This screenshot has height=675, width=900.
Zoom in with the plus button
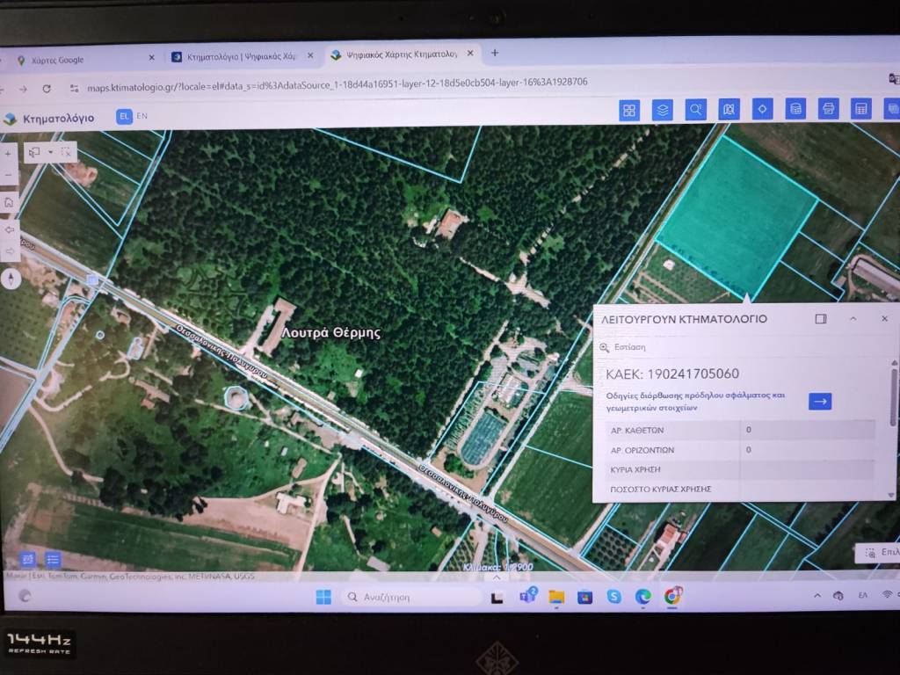pyautogui.click(x=9, y=153)
